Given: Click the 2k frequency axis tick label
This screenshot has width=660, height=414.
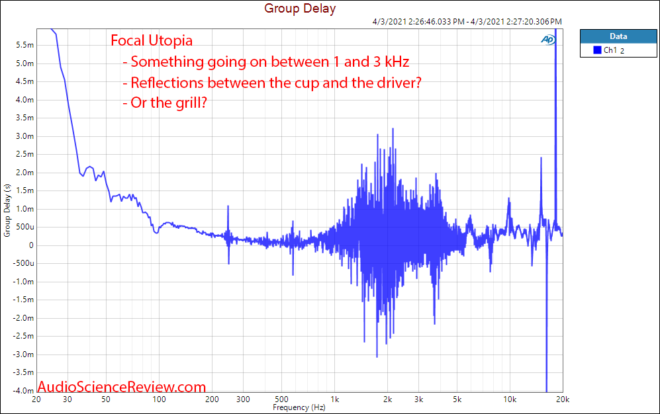Looking at the screenshot, I should coord(388,399).
